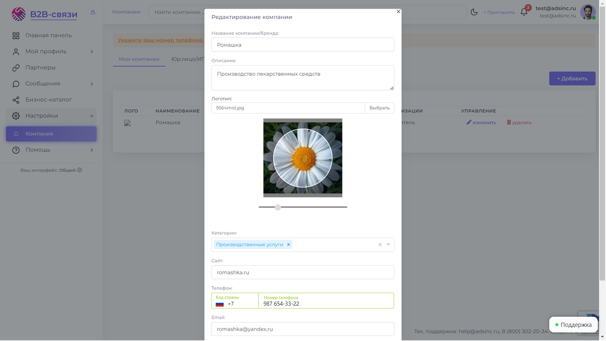Image resolution: width=606 pixels, height=341 pixels.
Task: Open the Партнеры link icon
Action: (x=16, y=68)
